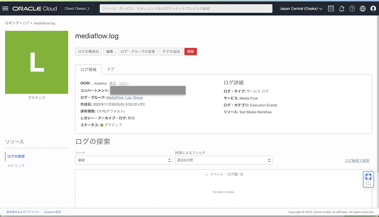379x217 pixels.
Task: Click the Cloud Classic button
Action: (x=77, y=9)
